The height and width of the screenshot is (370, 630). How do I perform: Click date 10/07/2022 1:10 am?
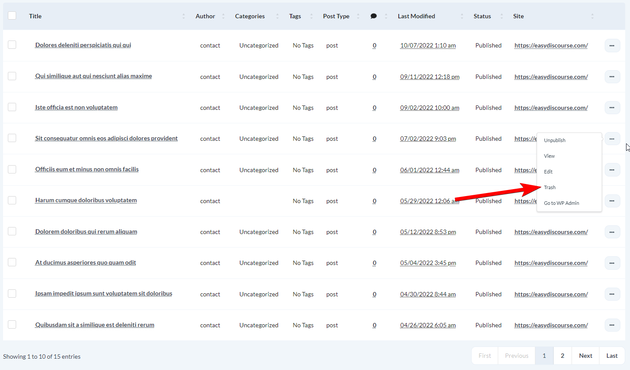point(428,45)
